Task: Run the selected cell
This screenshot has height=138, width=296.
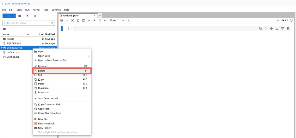Action: [x=89, y=20]
